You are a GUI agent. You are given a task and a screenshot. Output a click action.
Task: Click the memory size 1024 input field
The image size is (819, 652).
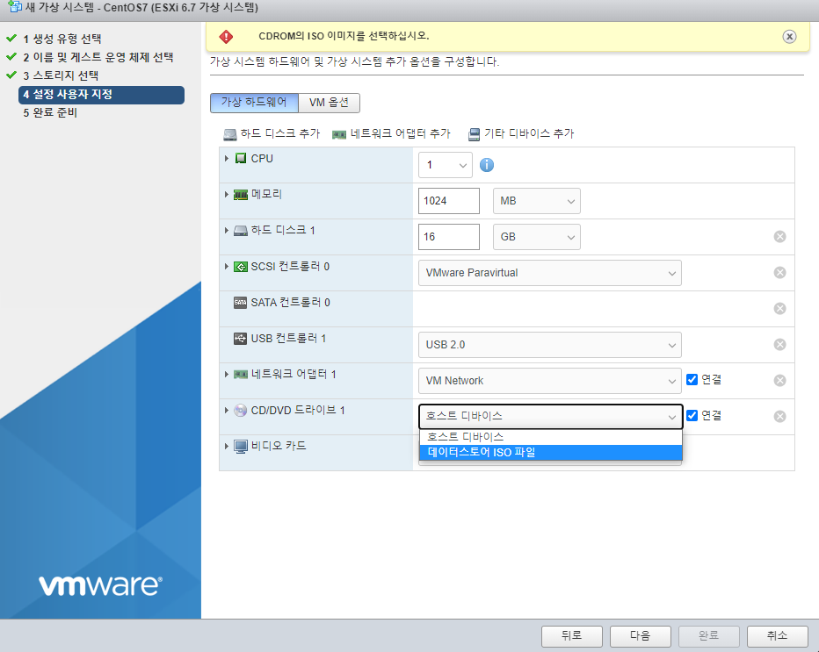pyautogui.click(x=449, y=201)
